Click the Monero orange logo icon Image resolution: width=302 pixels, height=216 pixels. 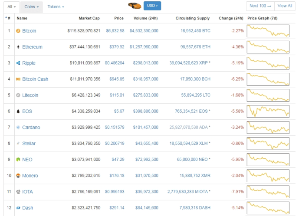click(x=18, y=176)
